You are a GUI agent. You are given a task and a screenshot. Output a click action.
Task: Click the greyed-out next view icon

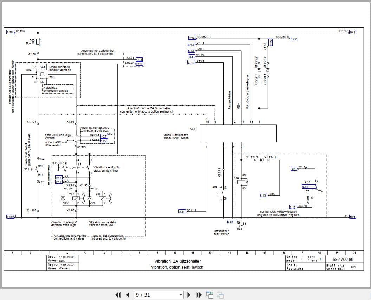point(220,295)
